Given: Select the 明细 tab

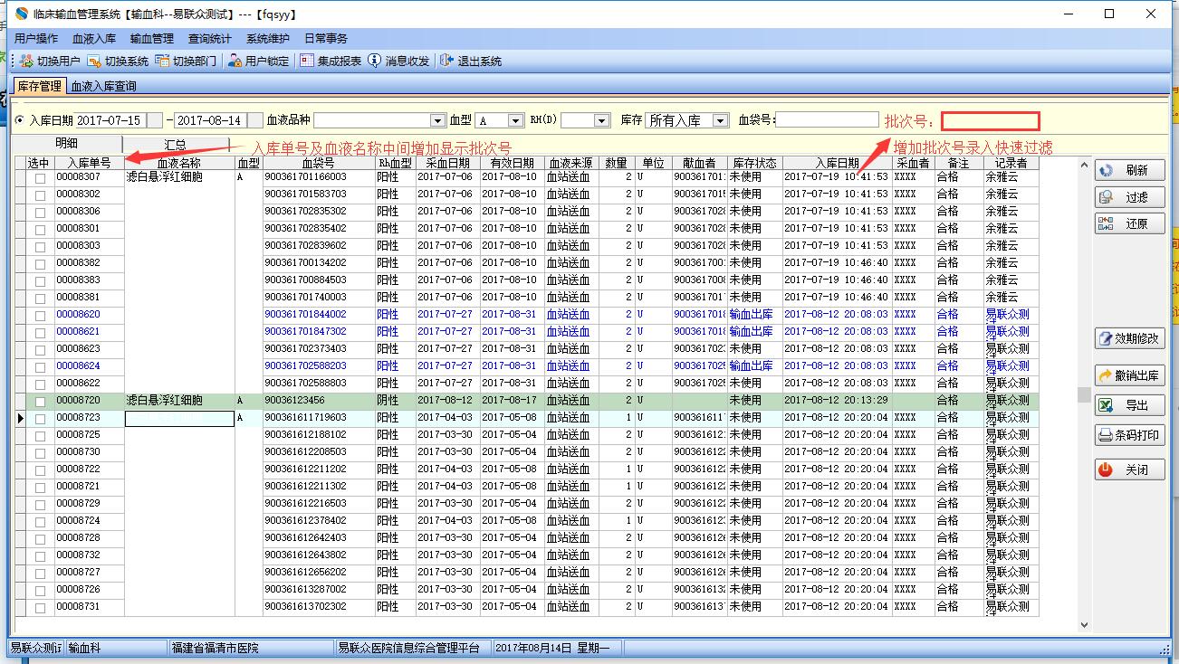Looking at the screenshot, I should coord(67,144).
